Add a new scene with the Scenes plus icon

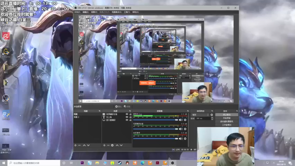pyautogui.click(x=76, y=145)
